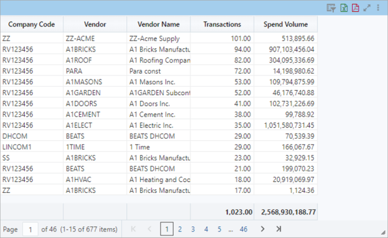
Task: Select page 1 in the pager
Action: (x=167, y=229)
